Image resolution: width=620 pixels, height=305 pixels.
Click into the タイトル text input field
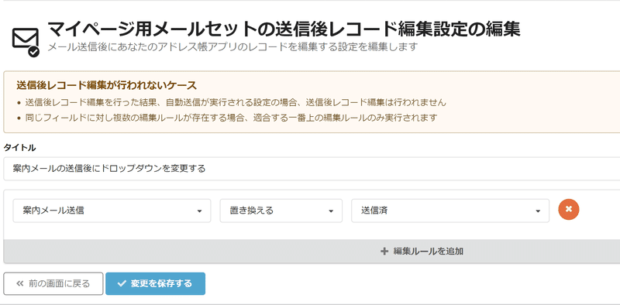(x=312, y=169)
